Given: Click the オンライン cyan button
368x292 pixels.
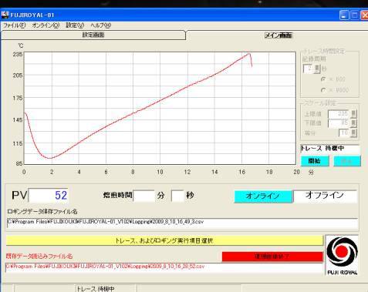Looking at the screenshot, I should click(x=263, y=196).
